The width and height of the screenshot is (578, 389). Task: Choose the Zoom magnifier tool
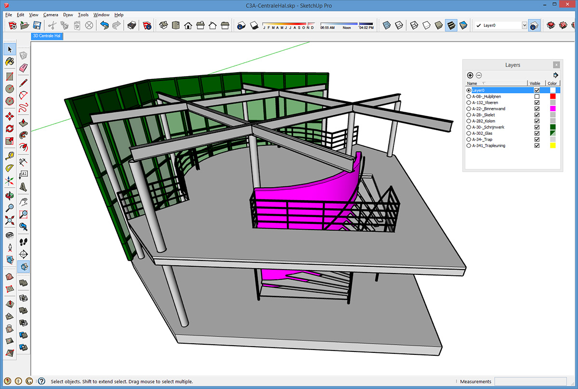pos(10,208)
